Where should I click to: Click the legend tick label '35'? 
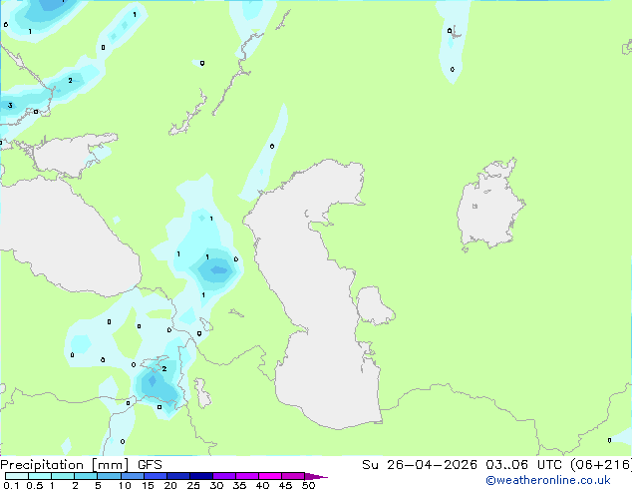(239, 485)
